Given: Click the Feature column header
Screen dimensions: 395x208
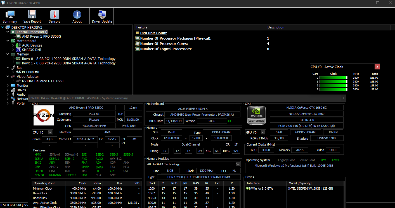Looking at the screenshot, I should 143,27.
